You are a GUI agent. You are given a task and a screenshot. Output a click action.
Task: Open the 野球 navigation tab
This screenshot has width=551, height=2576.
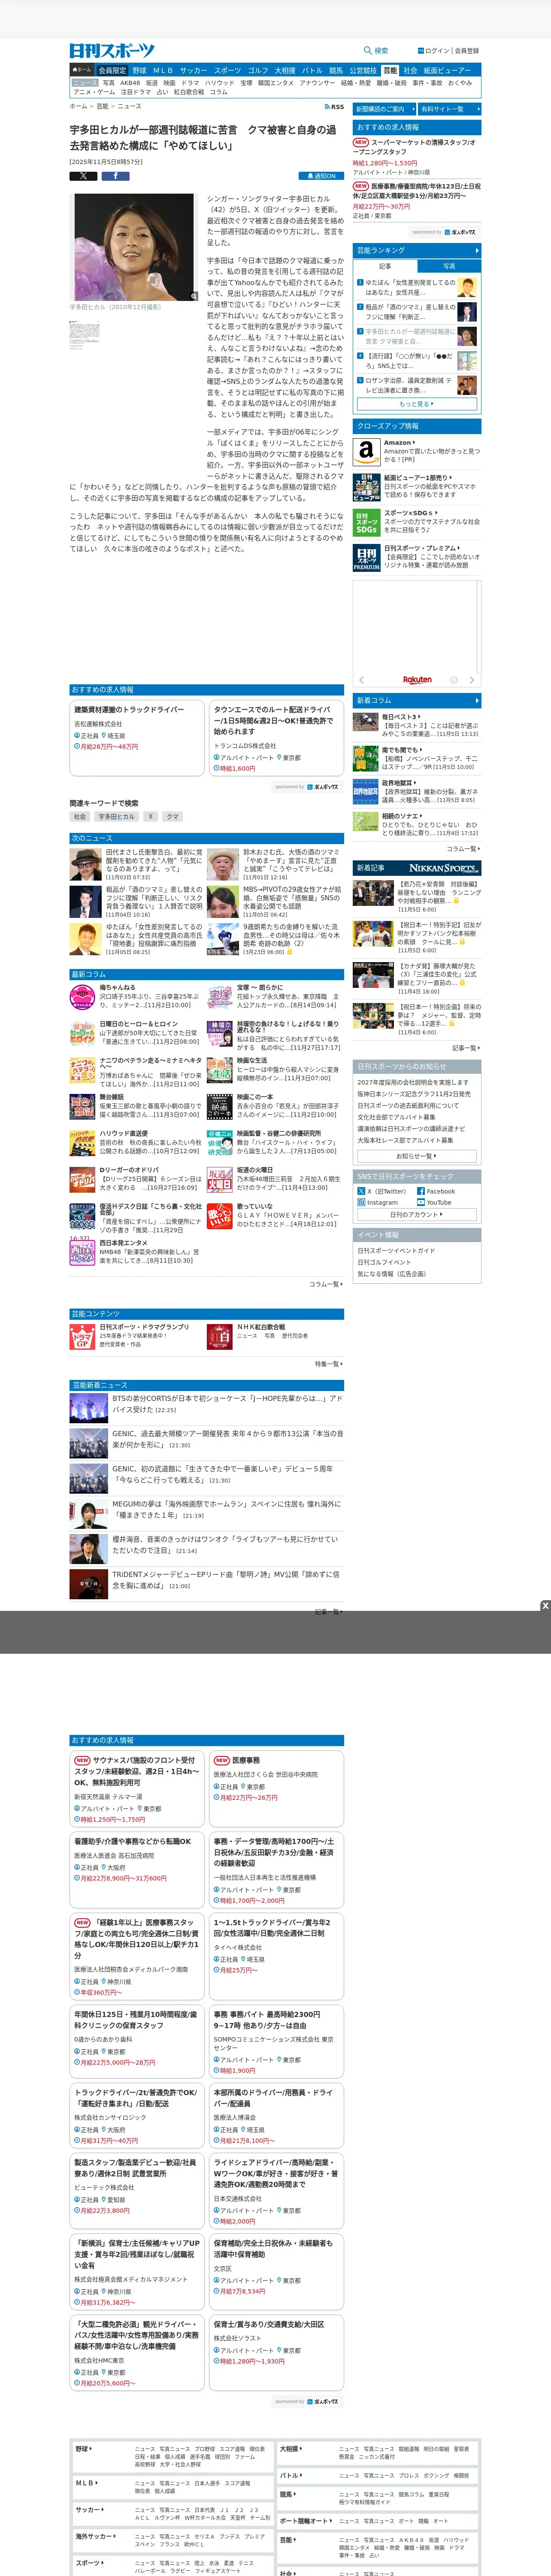[x=139, y=71]
